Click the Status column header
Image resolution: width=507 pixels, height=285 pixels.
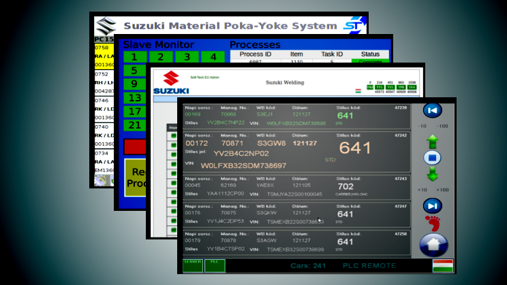click(370, 54)
